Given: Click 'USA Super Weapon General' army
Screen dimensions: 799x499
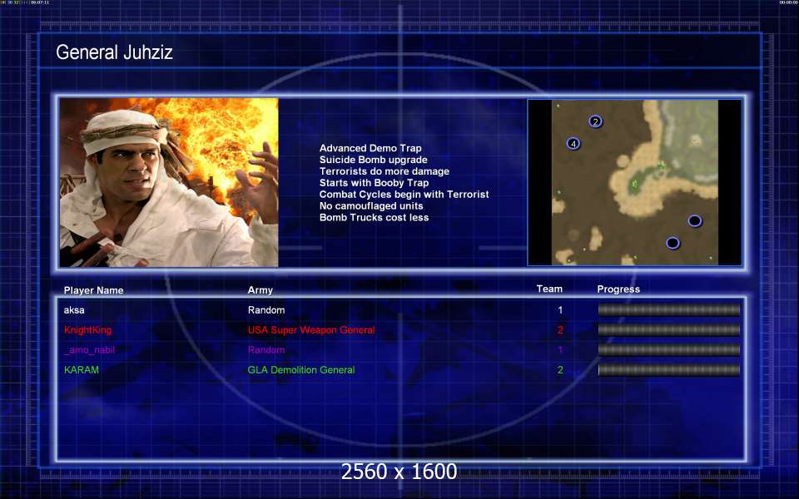Looking at the screenshot, I should pyautogui.click(x=311, y=330).
